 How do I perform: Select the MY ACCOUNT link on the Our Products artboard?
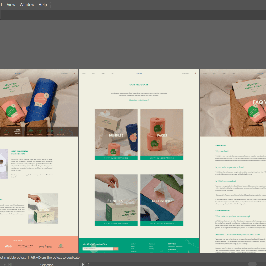(186, 73)
